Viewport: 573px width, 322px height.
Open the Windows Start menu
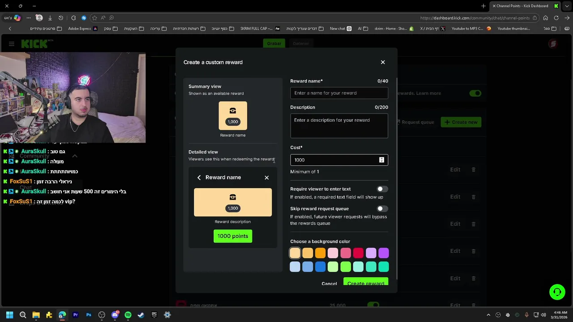[10, 315]
